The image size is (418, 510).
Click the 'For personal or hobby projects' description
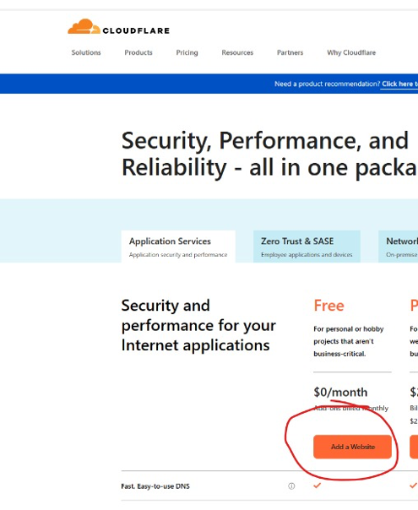349,341
